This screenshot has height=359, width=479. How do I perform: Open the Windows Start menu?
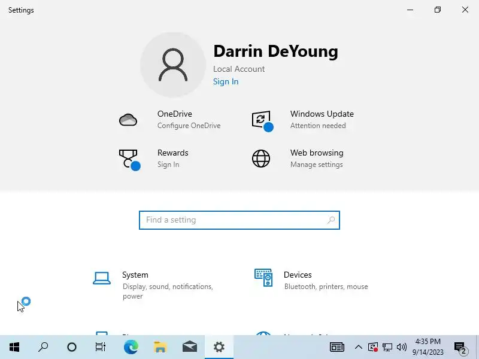[x=14, y=347]
